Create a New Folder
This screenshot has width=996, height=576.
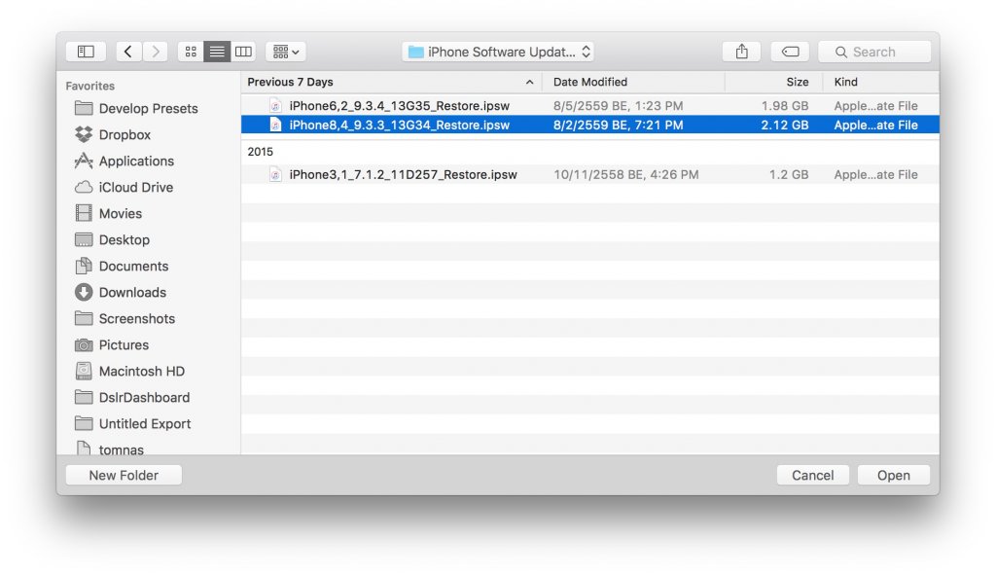pyautogui.click(x=123, y=475)
